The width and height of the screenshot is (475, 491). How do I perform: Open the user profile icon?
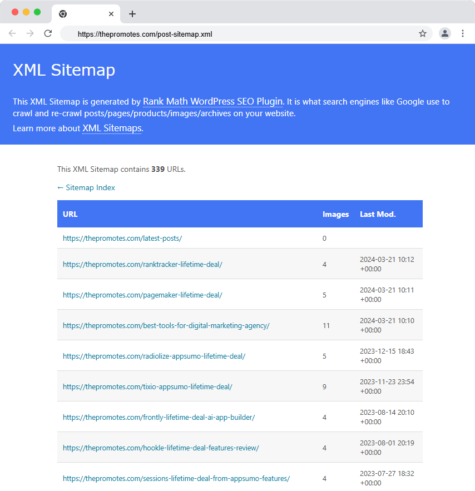tap(444, 33)
